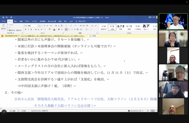Screen dimensions: 189x123
Task: Click the horizontal scrollbar left arrow
Action: 1,108
